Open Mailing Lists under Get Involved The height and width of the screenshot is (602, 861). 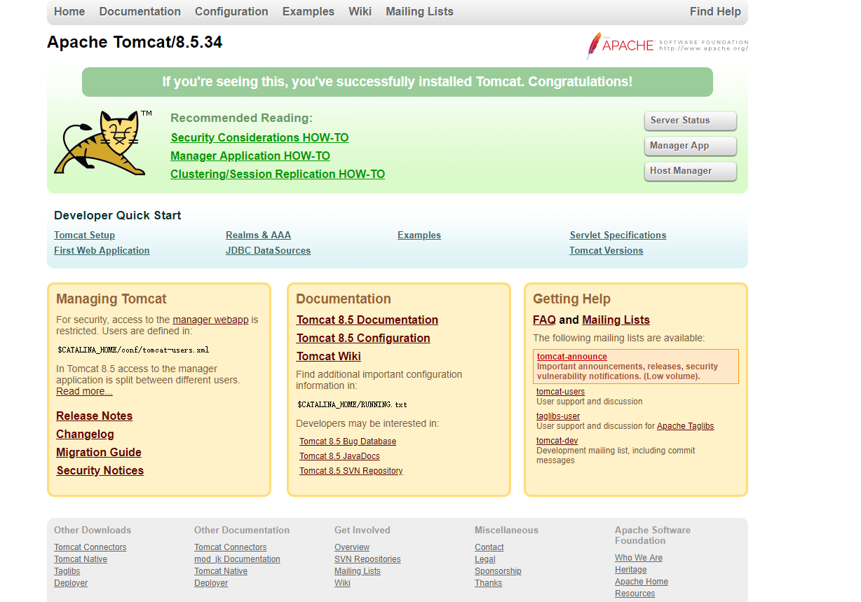coord(358,571)
